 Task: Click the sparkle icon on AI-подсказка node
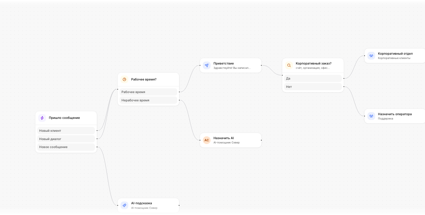pyautogui.click(x=124, y=205)
